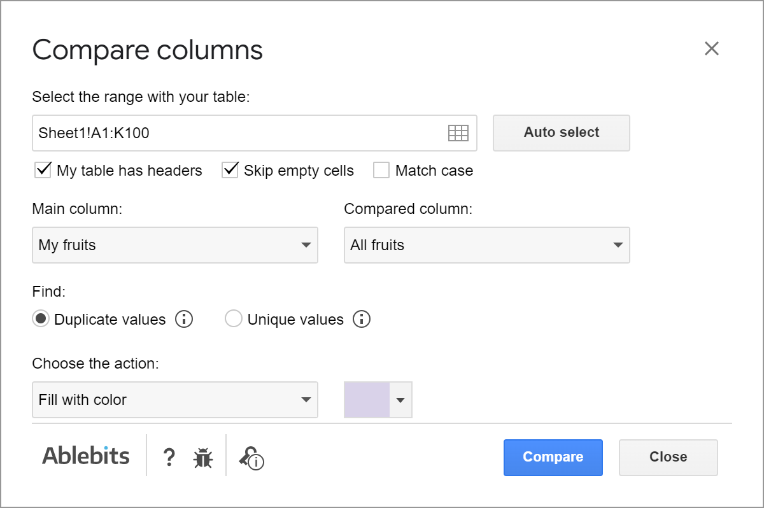Click the Auto select button
This screenshot has width=764, height=508.
pos(562,133)
